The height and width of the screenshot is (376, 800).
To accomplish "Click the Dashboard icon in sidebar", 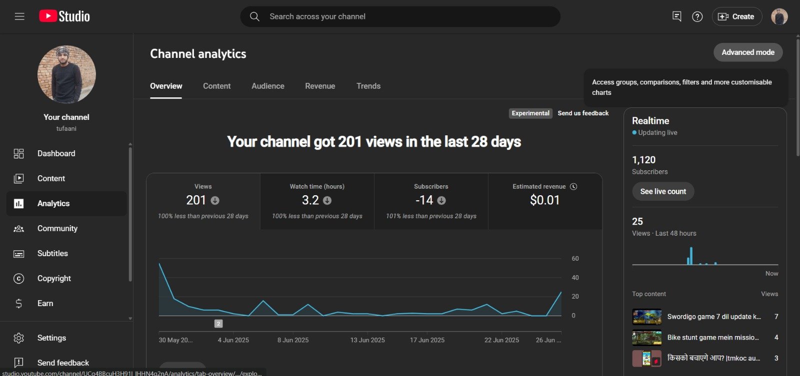I will click(x=18, y=153).
